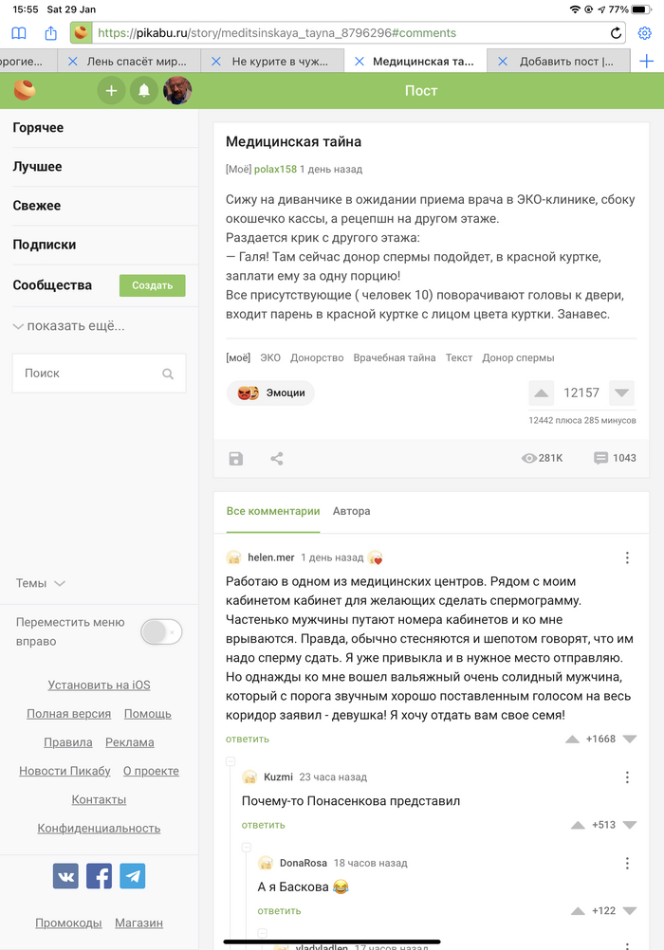Tap the plus icon to add post
Image resolution: width=664 pixels, height=950 pixels.
pyautogui.click(x=111, y=91)
